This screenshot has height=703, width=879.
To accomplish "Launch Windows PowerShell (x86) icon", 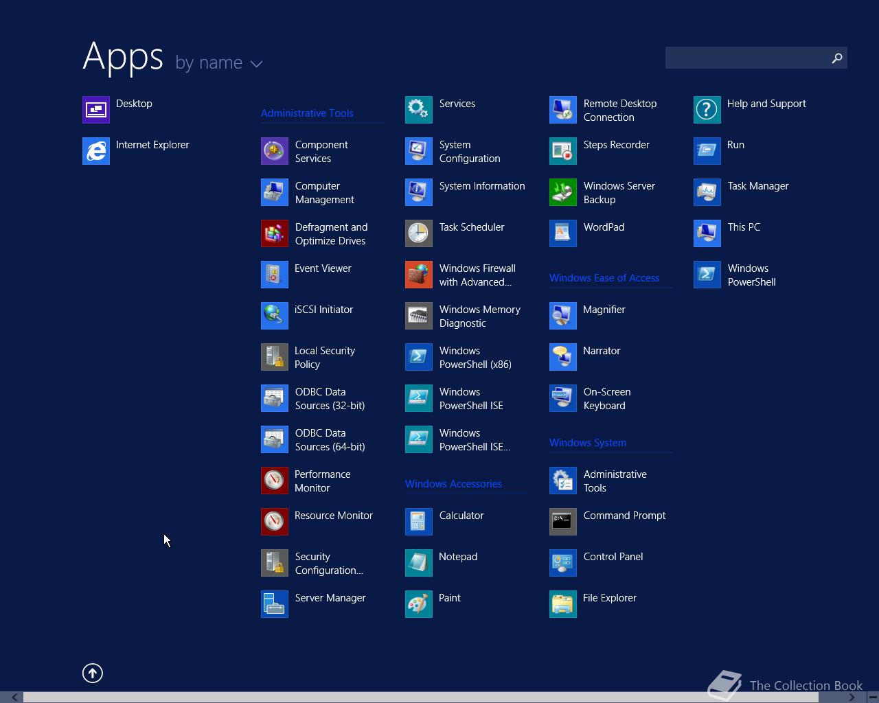I will tap(419, 357).
